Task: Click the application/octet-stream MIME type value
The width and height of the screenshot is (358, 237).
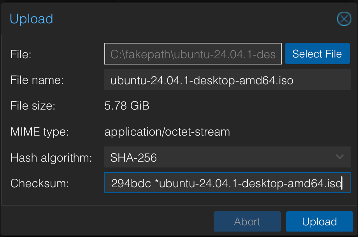Action: (167, 132)
